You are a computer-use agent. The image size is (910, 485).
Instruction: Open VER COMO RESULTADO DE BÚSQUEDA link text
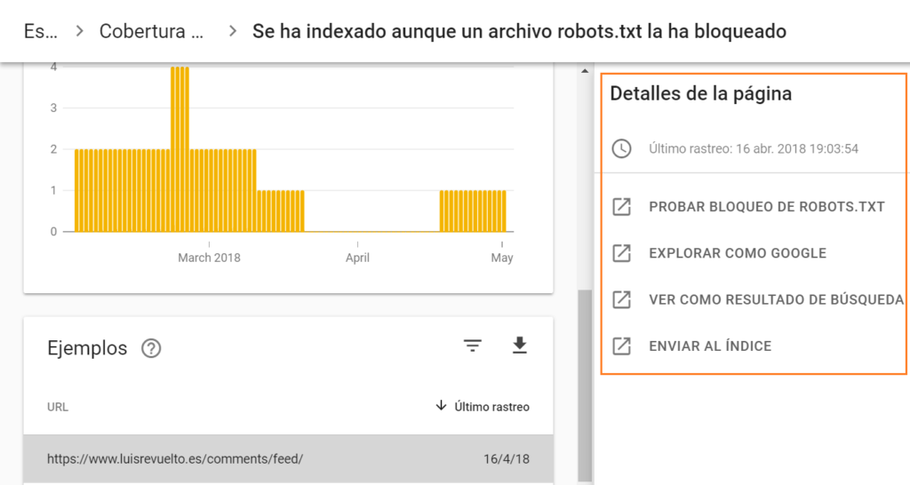(x=776, y=299)
